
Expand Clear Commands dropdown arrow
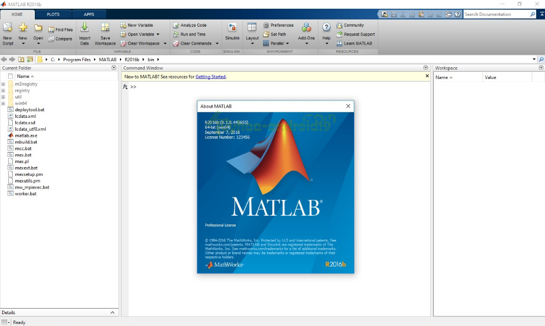pos(217,44)
